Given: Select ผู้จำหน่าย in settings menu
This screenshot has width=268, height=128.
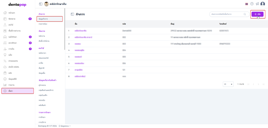Looking at the screenshot, I should tap(42, 85).
